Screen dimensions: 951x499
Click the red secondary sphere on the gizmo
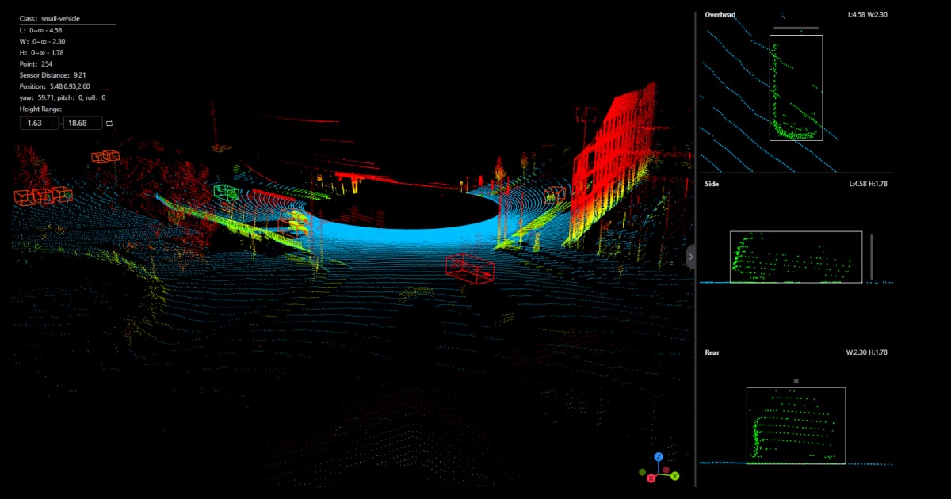click(666, 470)
